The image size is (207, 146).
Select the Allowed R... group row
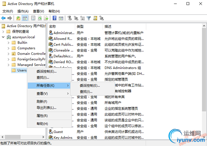[96, 38]
